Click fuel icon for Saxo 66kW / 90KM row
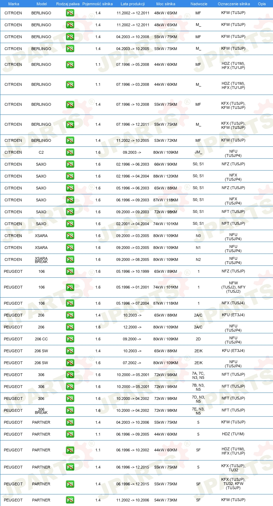This screenshot has width=273, height=506. [x=70, y=164]
